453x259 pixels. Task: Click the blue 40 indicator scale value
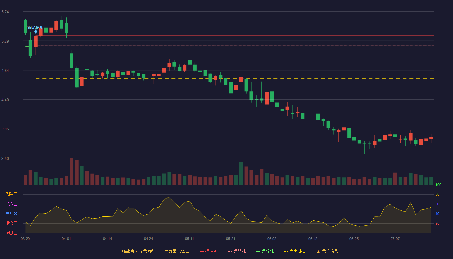coord(437,214)
